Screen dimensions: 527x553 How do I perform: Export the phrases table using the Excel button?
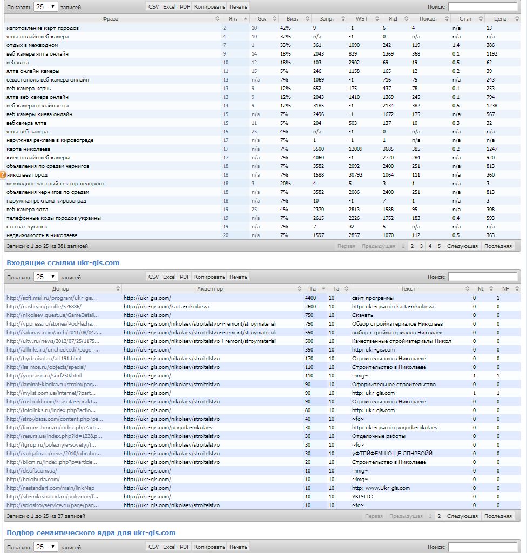pos(169,6)
